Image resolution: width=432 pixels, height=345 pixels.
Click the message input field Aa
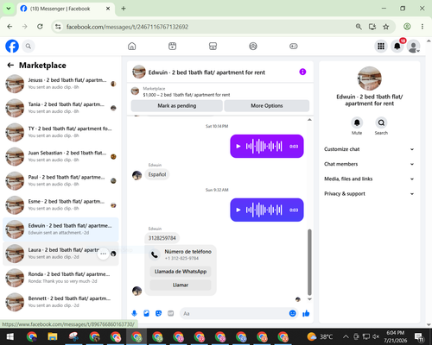tap(234, 313)
